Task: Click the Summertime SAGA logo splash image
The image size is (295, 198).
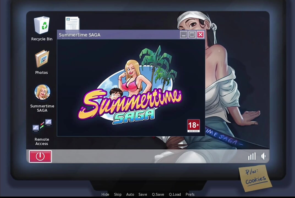Action: (130, 85)
